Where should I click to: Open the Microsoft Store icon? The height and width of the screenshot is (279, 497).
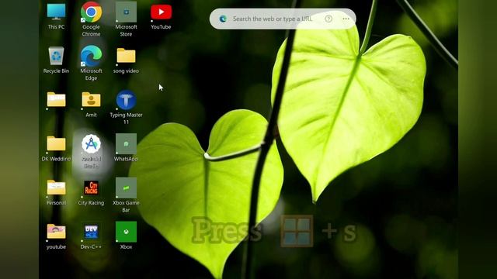coord(126,19)
